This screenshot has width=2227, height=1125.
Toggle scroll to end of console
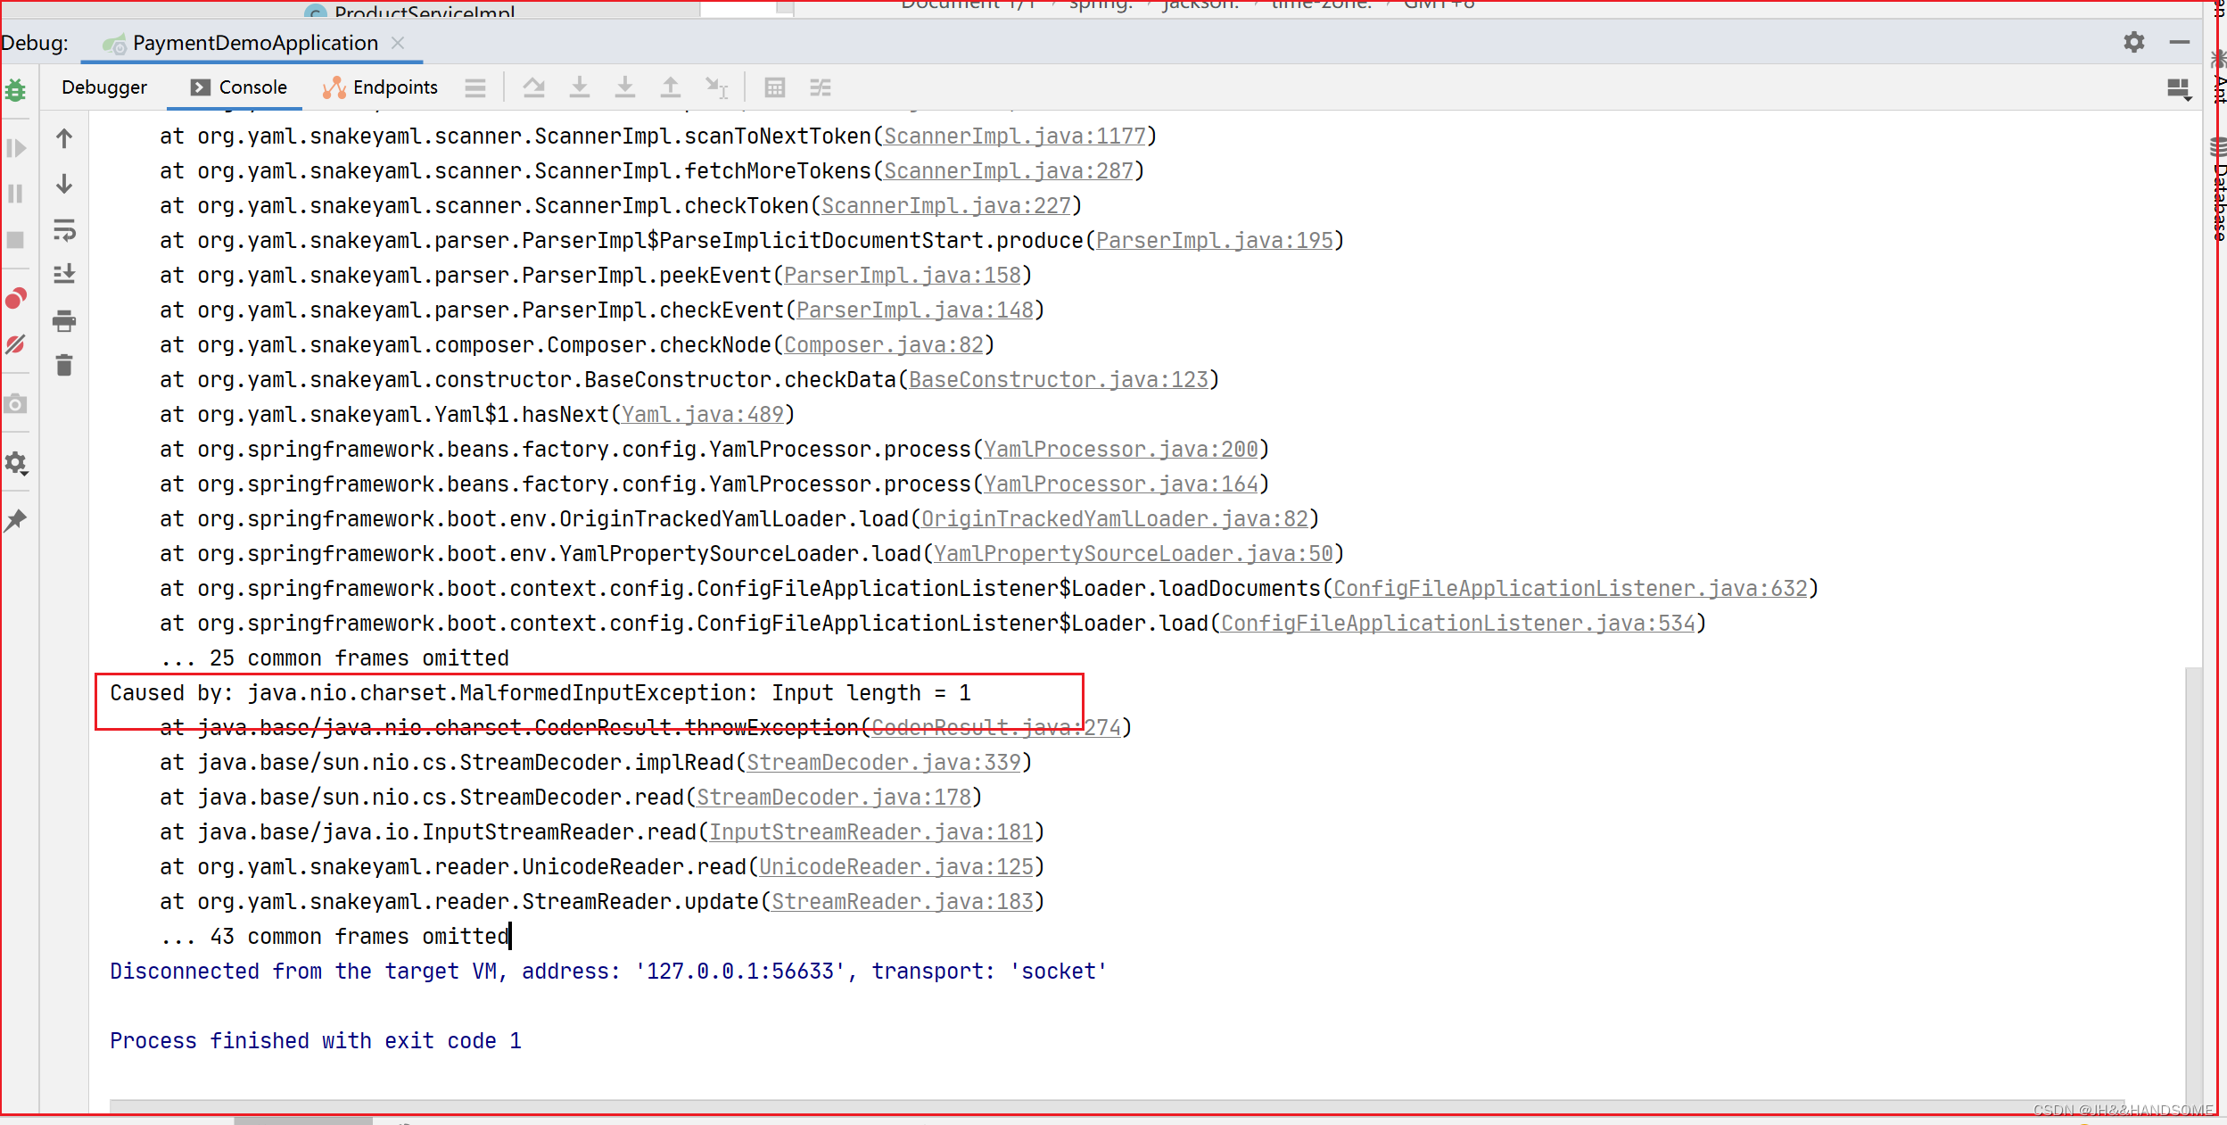point(64,274)
